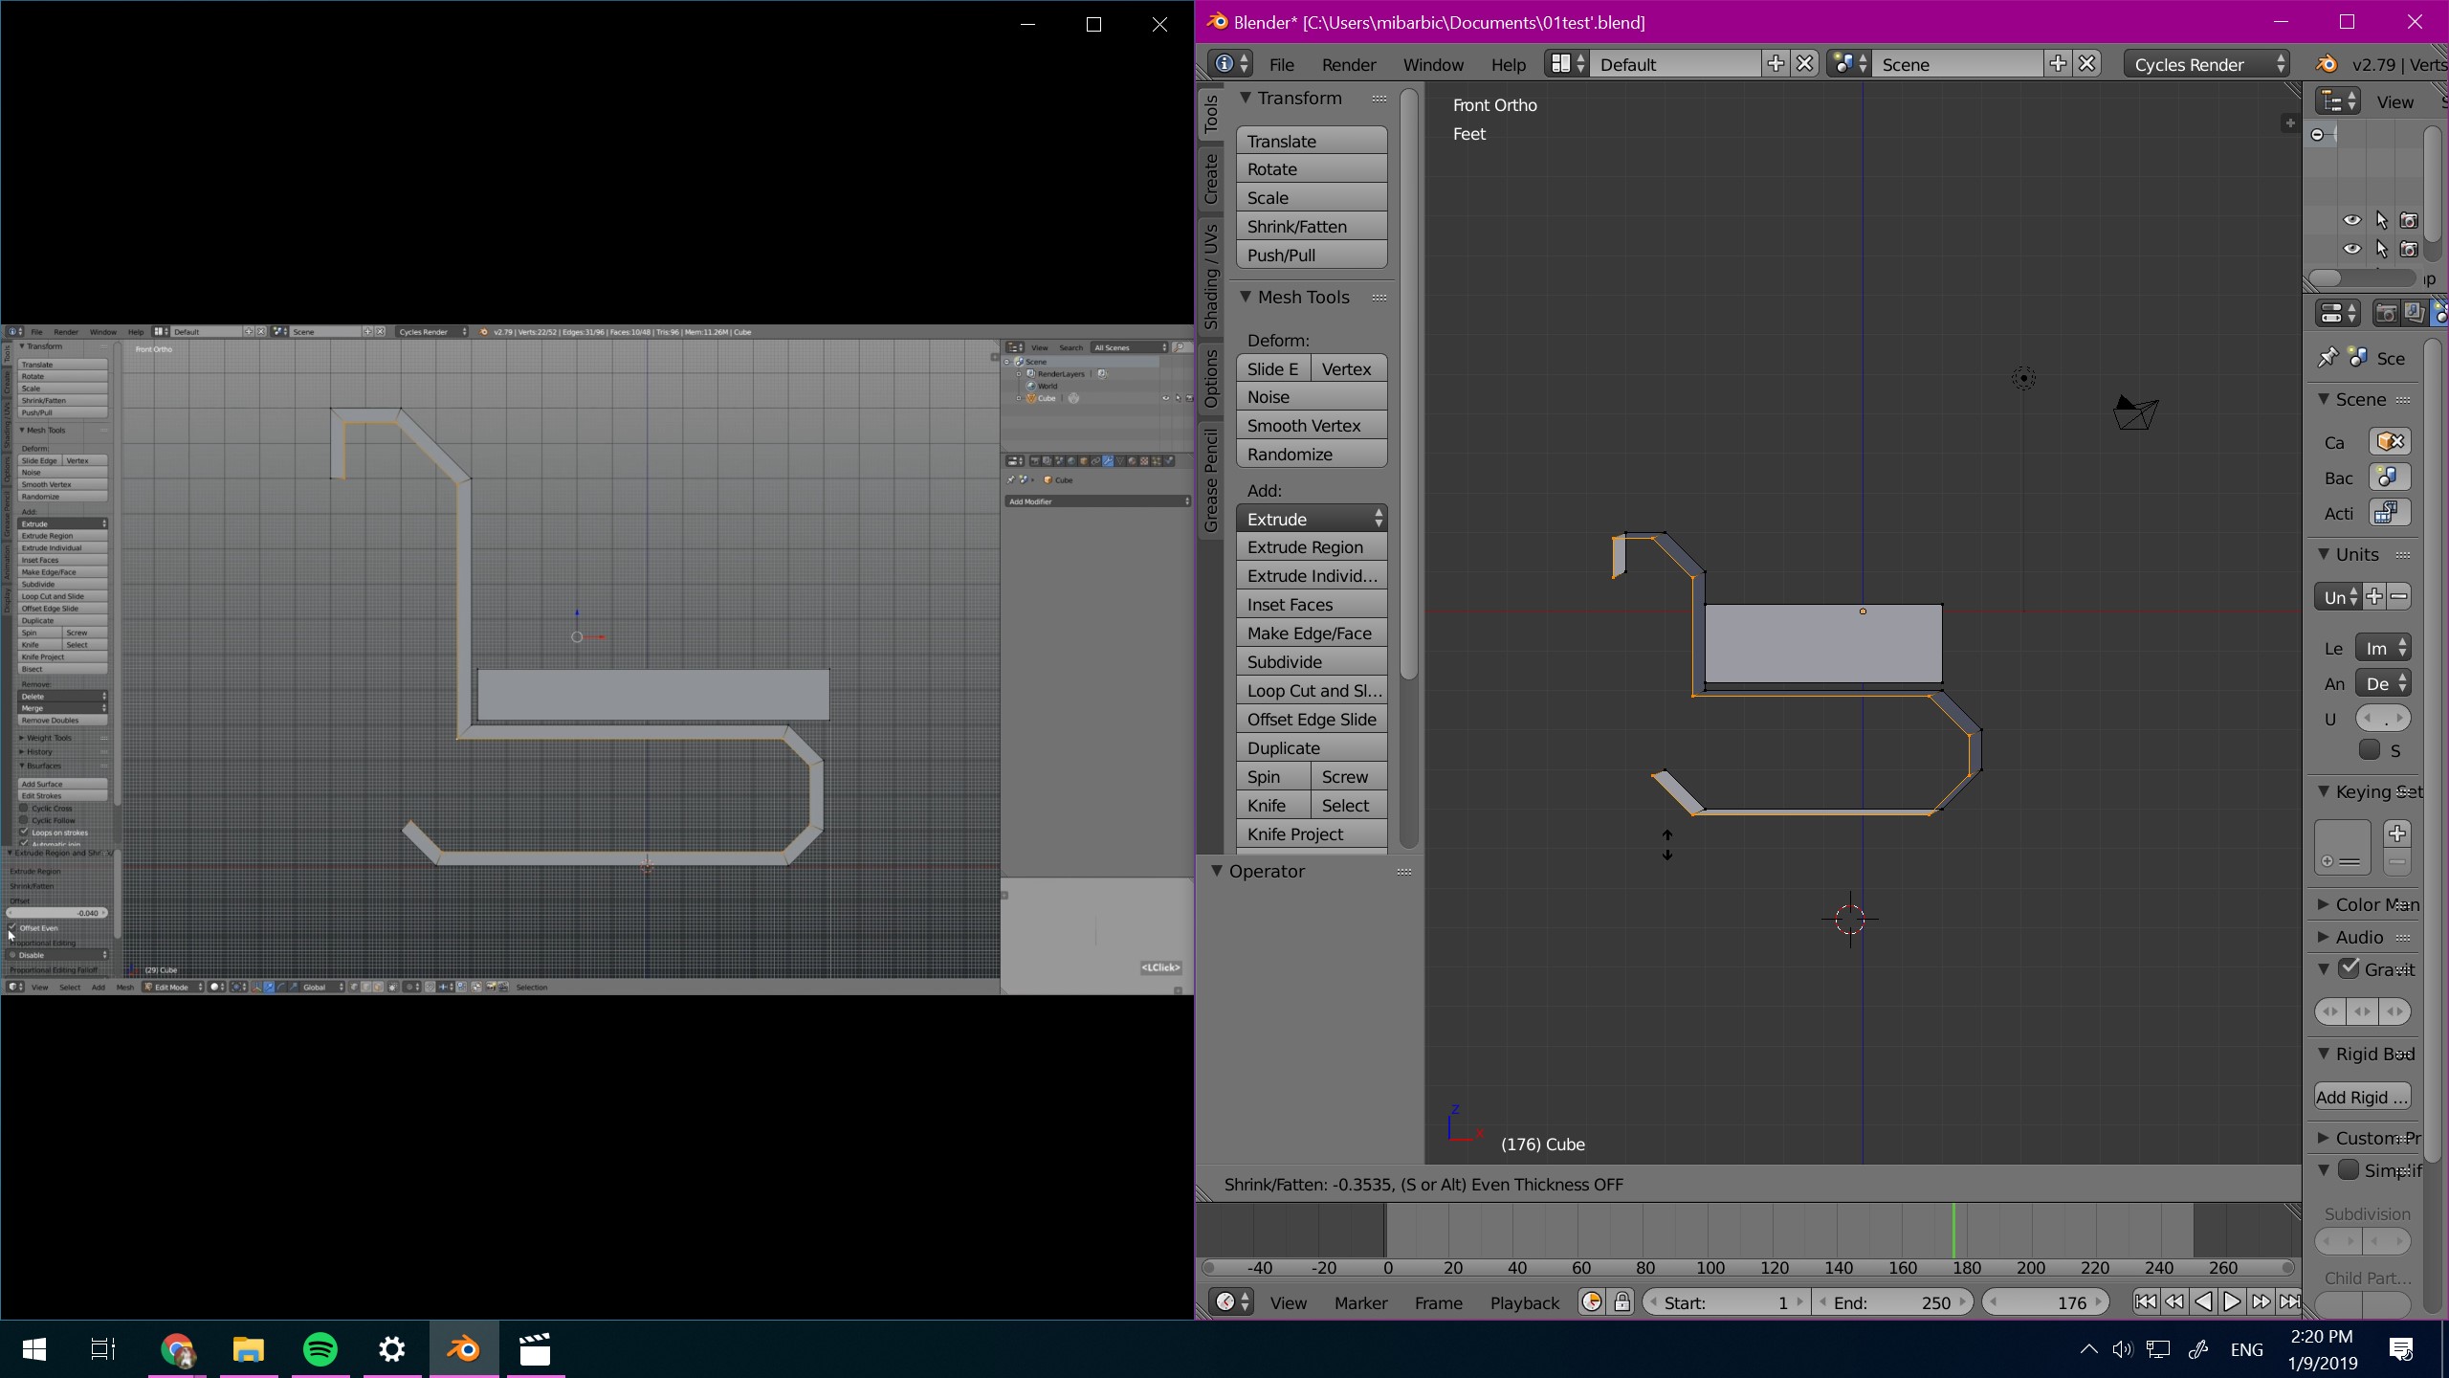Toggle object visibility eye icon

click(2350, 220)
